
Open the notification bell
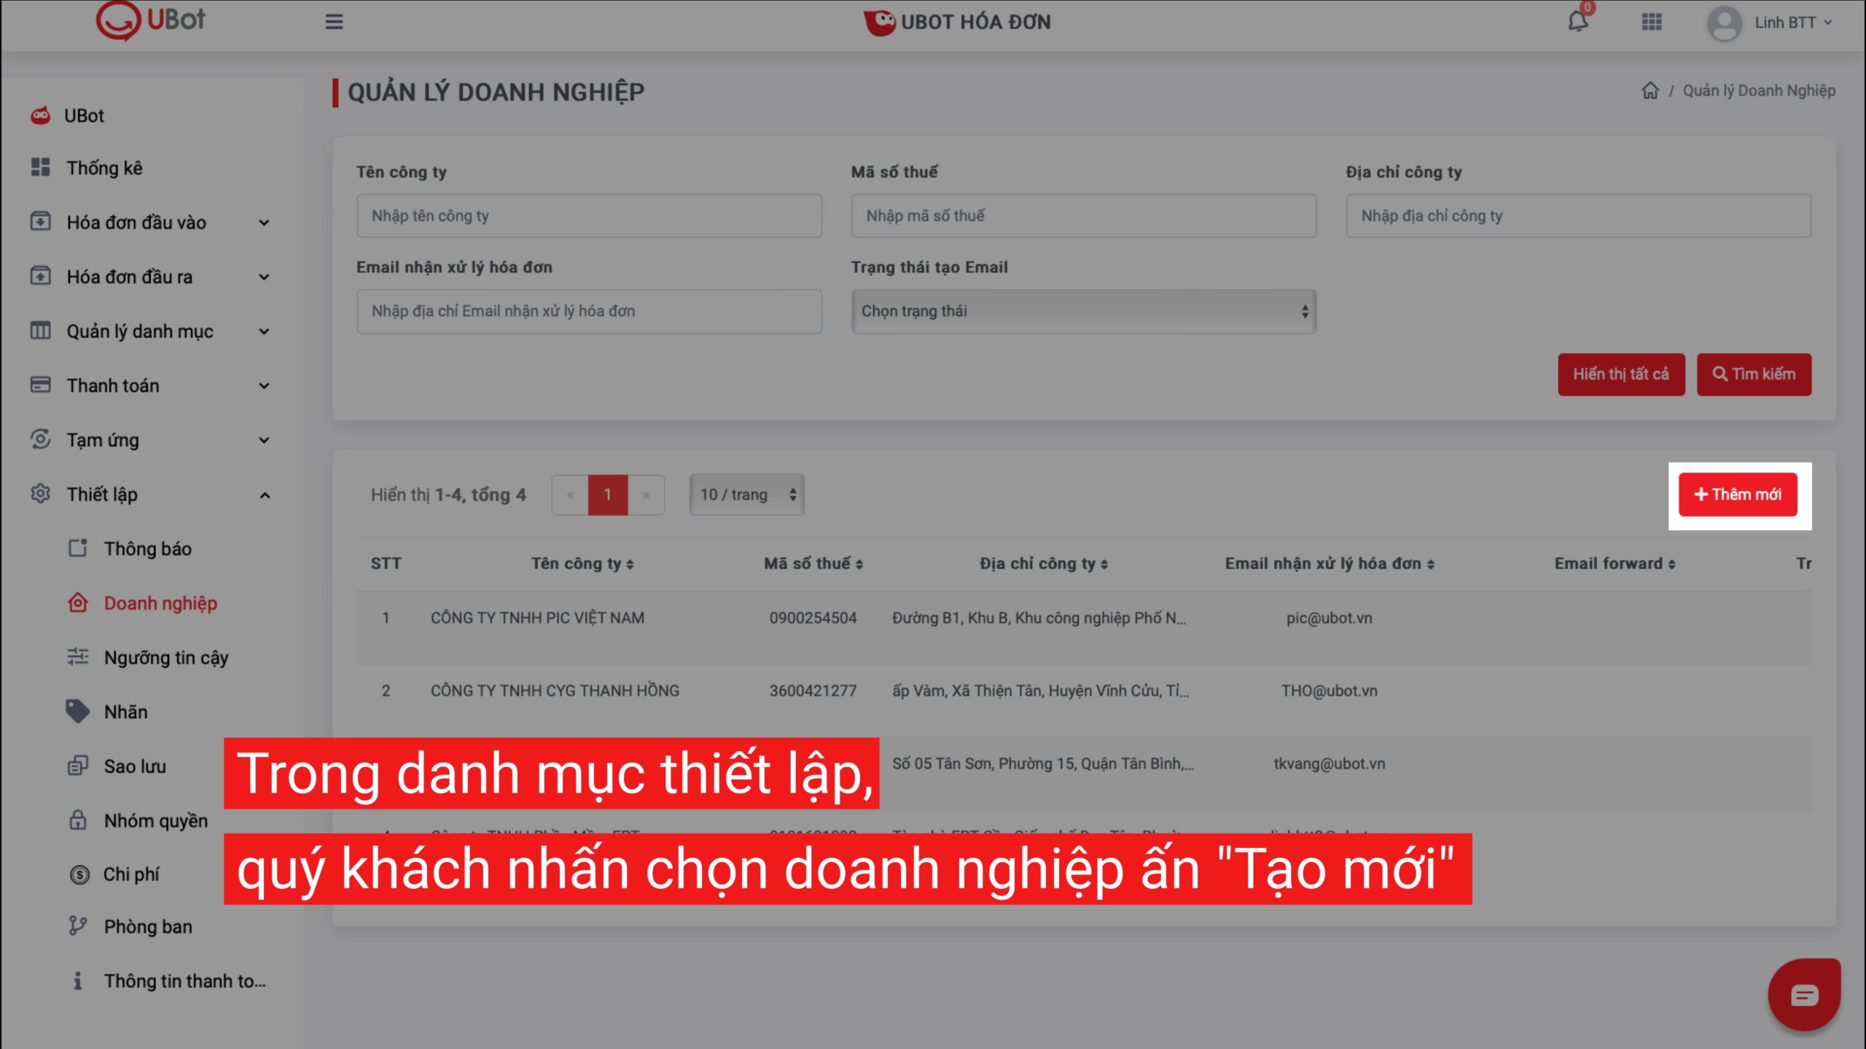1577,22
